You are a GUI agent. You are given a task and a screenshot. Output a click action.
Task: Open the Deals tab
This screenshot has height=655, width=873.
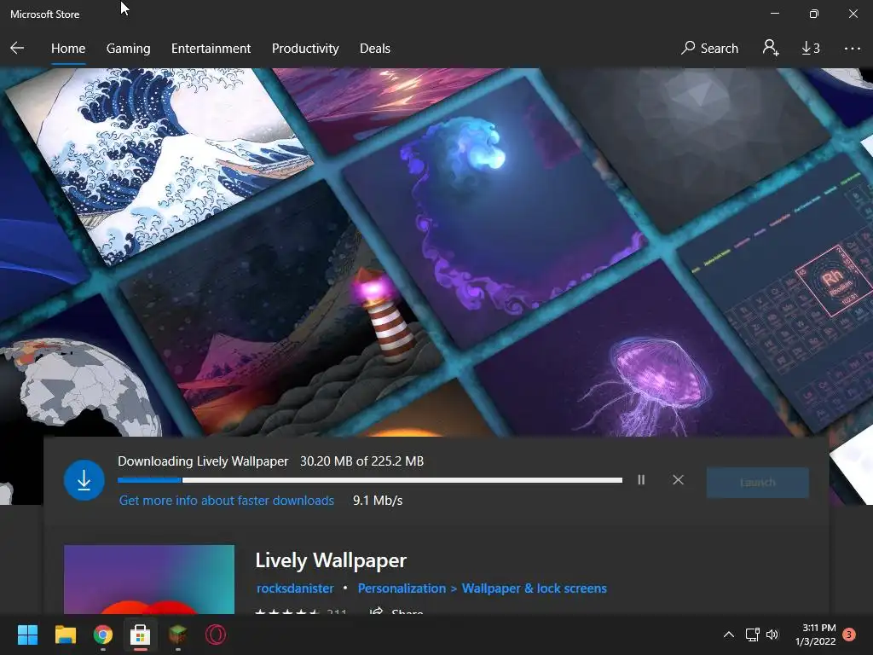pyautogui.click(x=375, y=49)
